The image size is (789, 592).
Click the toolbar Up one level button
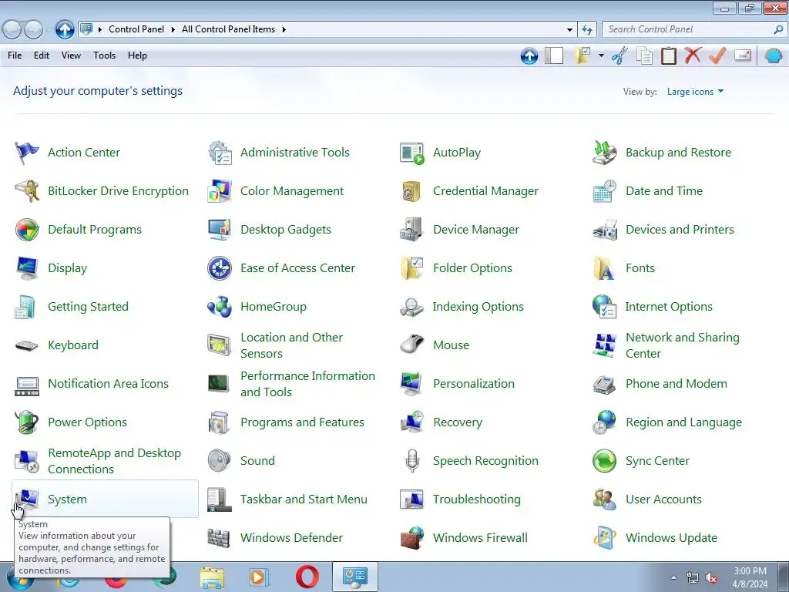(529, 55)
